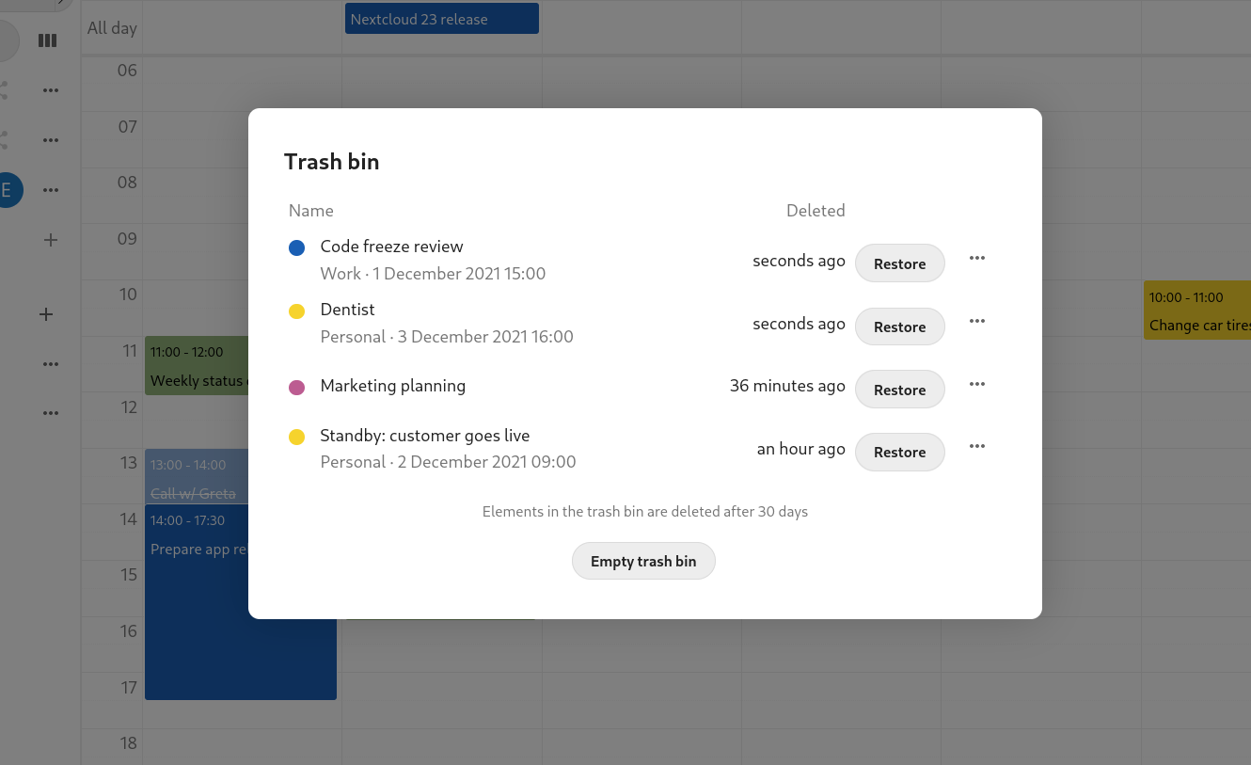The height and width of the screenshot is (765, 1251).
Task: Select the Nextcloud 23 release all-day event
Action: coord(441,18)
